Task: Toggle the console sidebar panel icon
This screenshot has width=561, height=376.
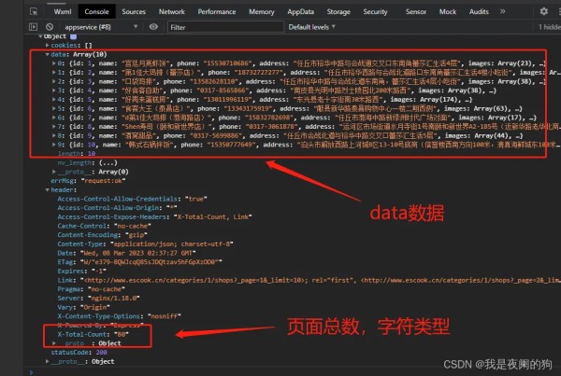Action: coord(33,27)
